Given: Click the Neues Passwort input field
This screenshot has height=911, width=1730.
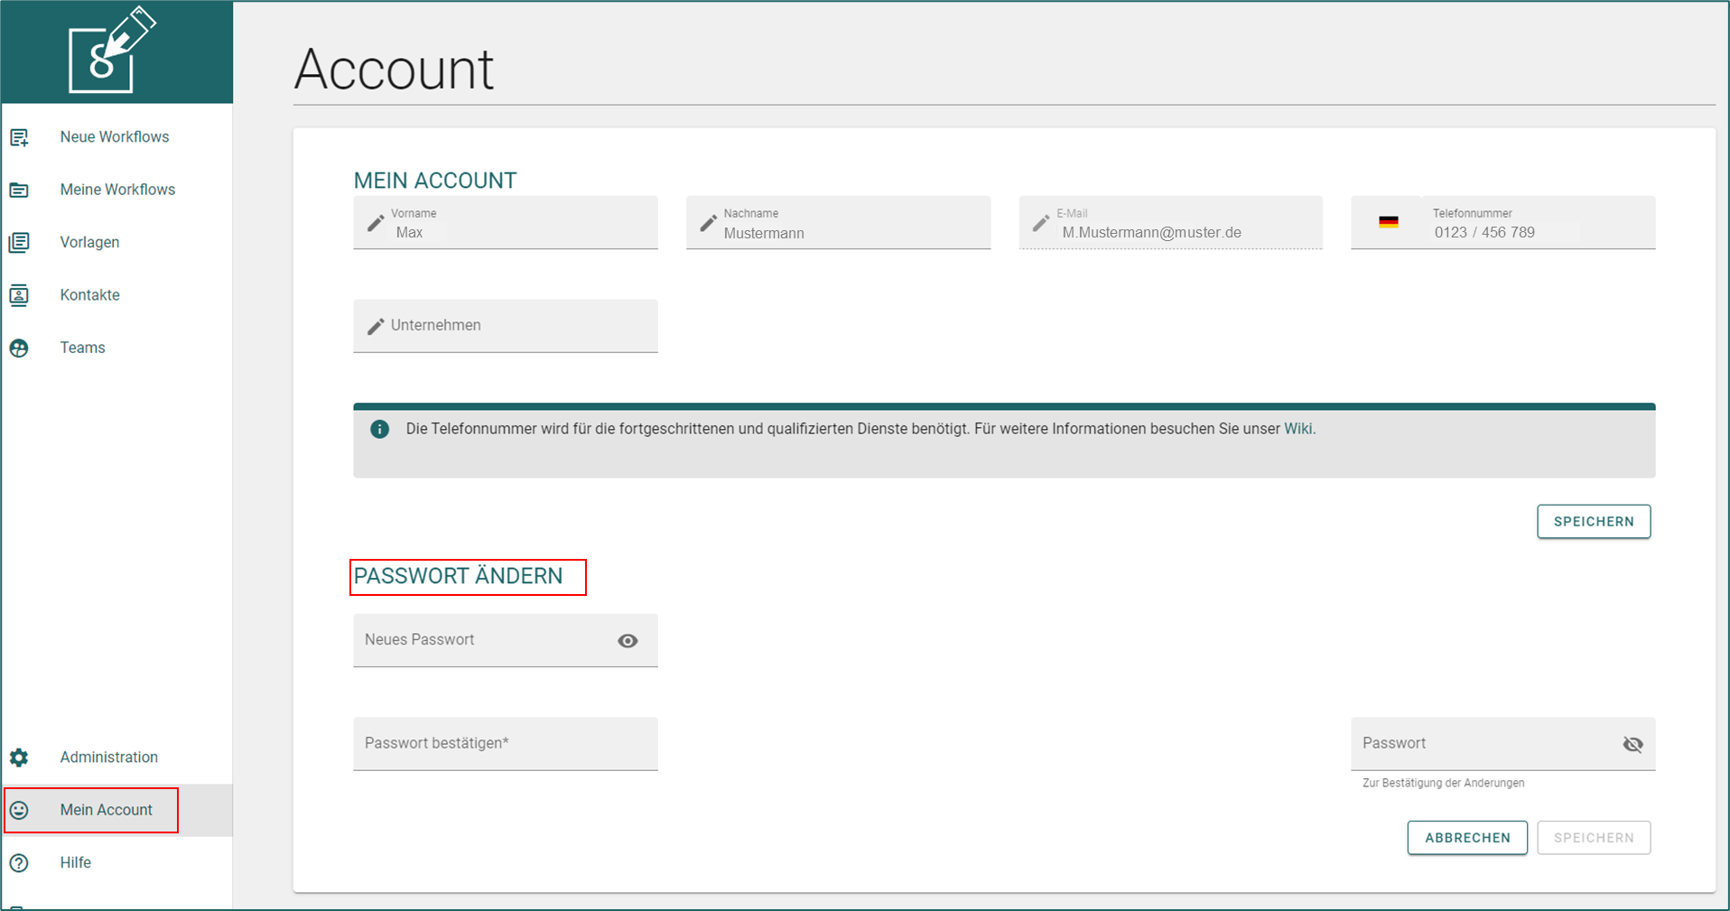Looking at the screenshot, I should coord(506,640).
